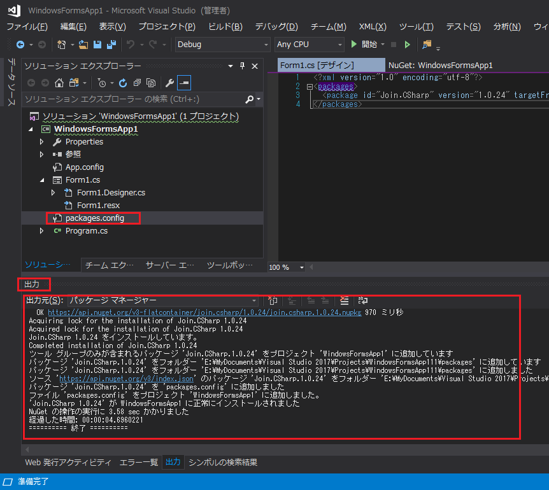Open the api.nuget.org index.json link
The image size is (549, 490).
[126, 379]
